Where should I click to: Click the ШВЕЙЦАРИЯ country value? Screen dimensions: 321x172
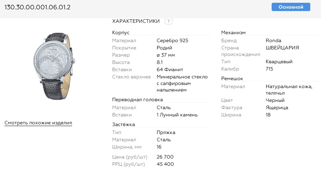[282, 48]
